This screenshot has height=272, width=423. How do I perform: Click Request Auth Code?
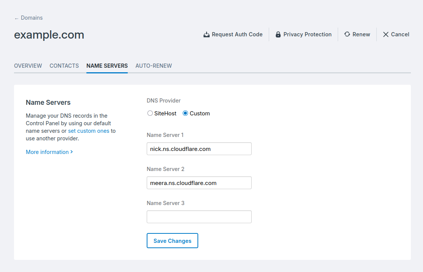point(237,34)
